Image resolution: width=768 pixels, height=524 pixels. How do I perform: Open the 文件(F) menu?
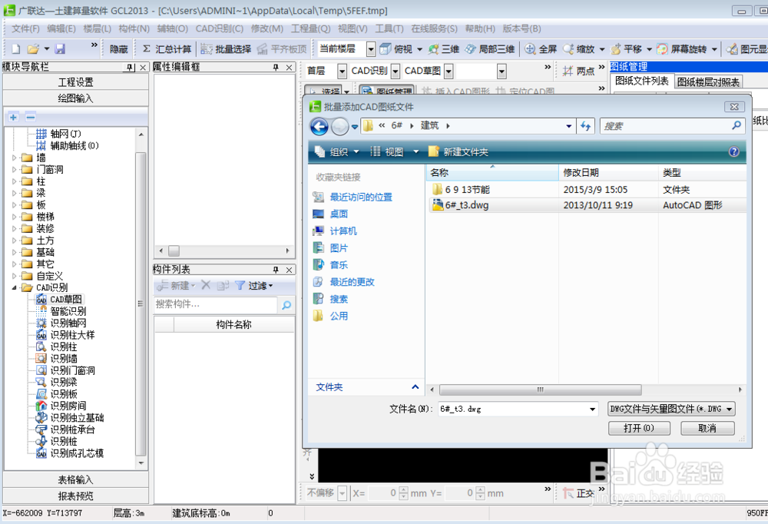(25, 29)
